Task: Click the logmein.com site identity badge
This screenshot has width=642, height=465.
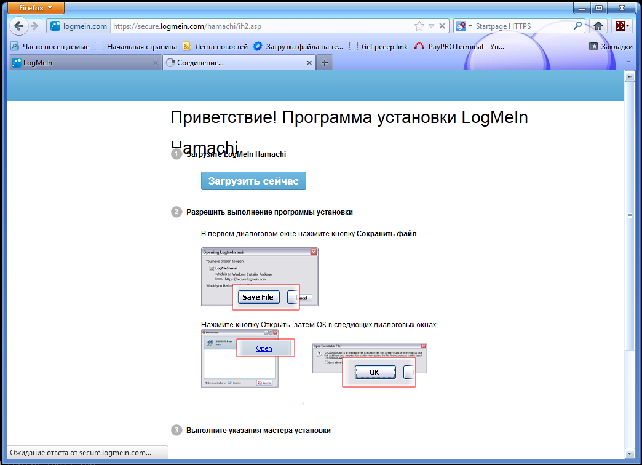Action: click(78, 26)
